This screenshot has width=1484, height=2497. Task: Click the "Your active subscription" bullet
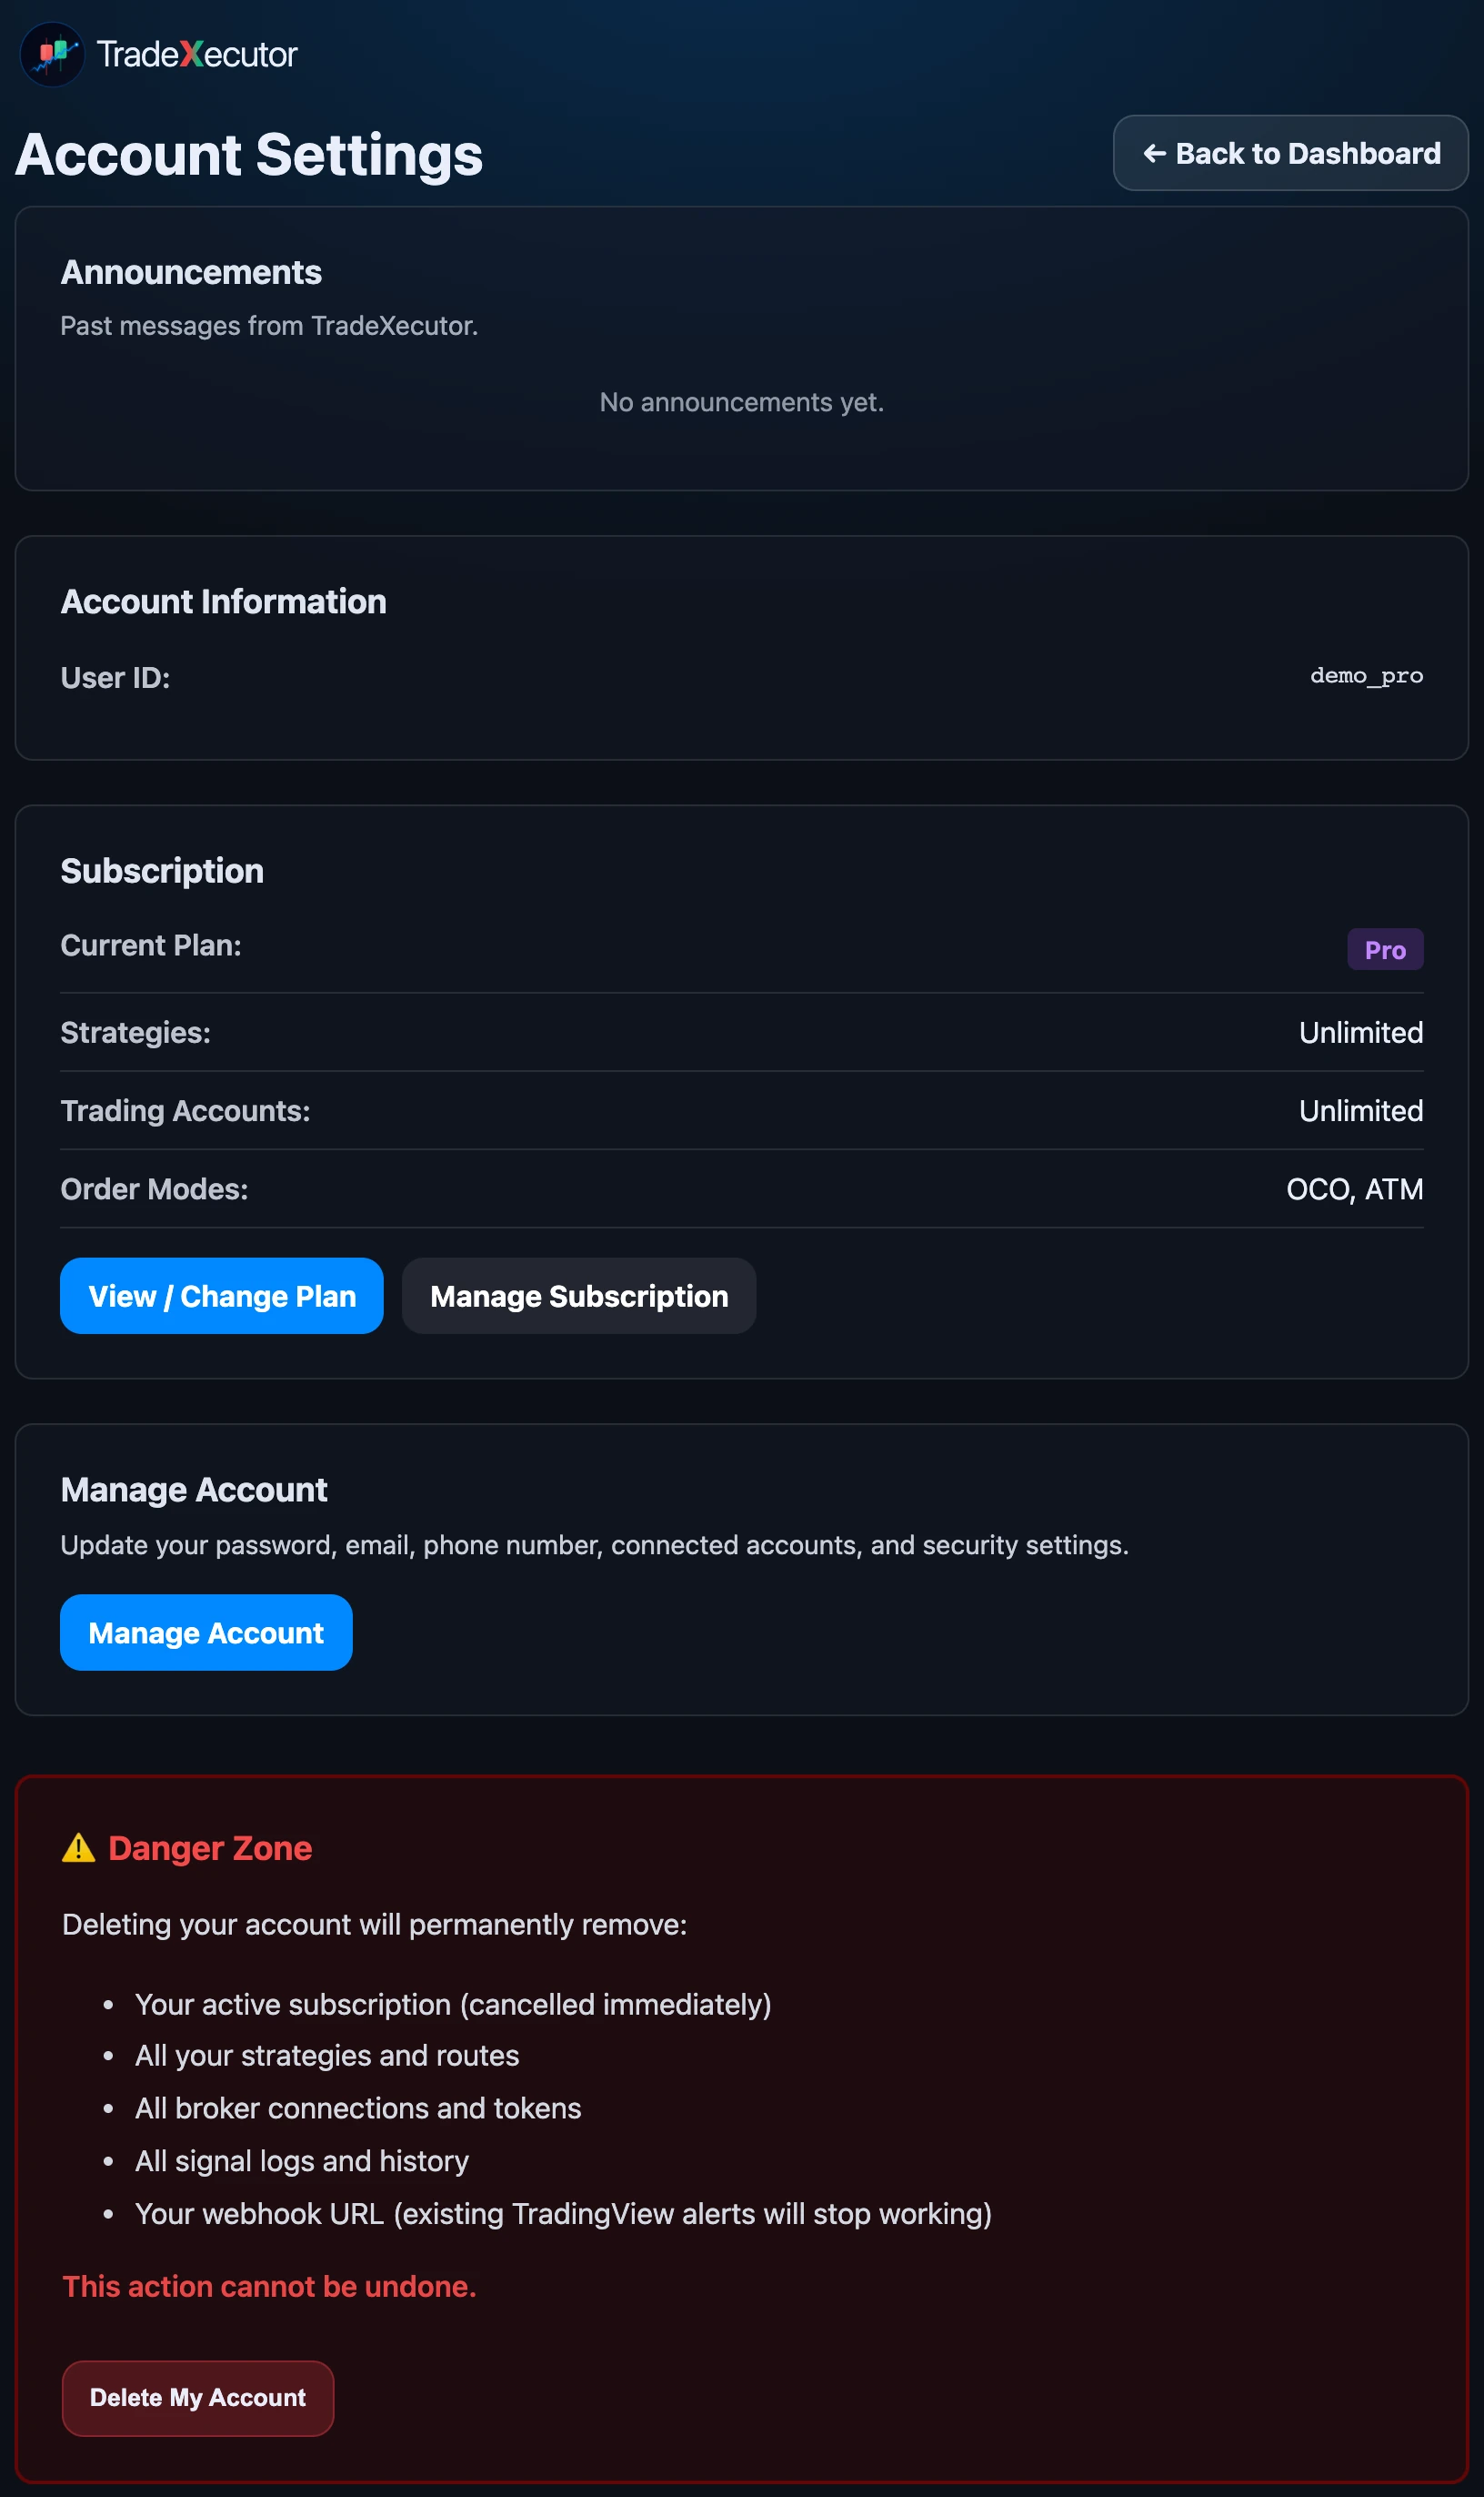coord(453,2005)
